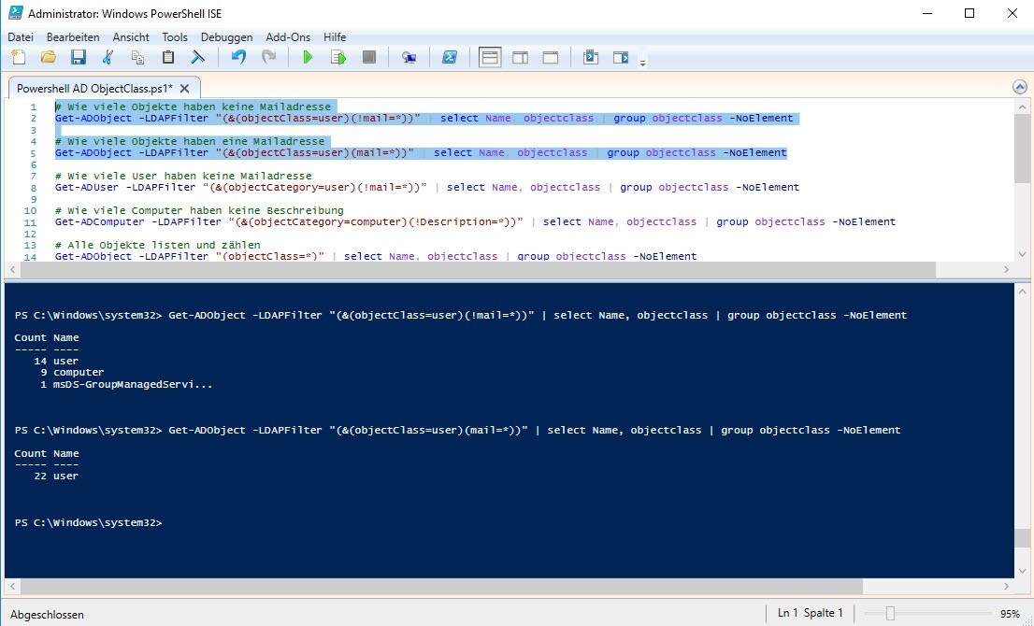
Task: Adjust the zoom slider in status bar
Action: pos(890,614)
